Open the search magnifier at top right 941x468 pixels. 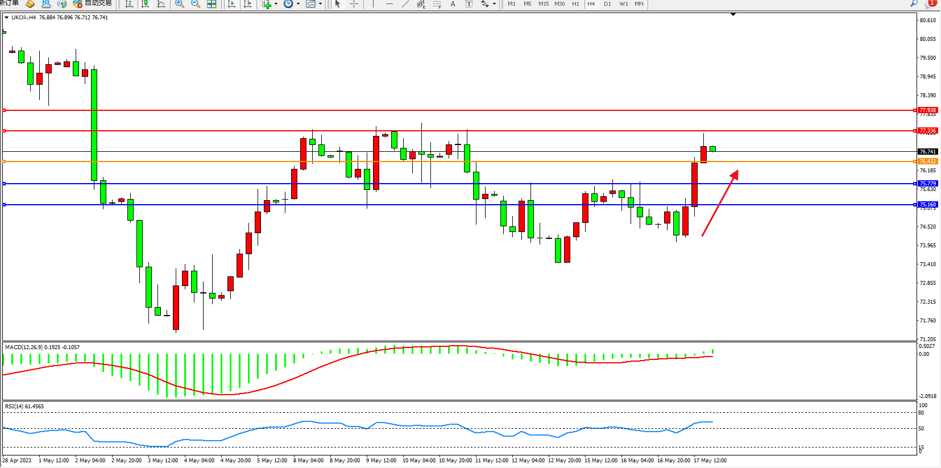pos(914,3)
